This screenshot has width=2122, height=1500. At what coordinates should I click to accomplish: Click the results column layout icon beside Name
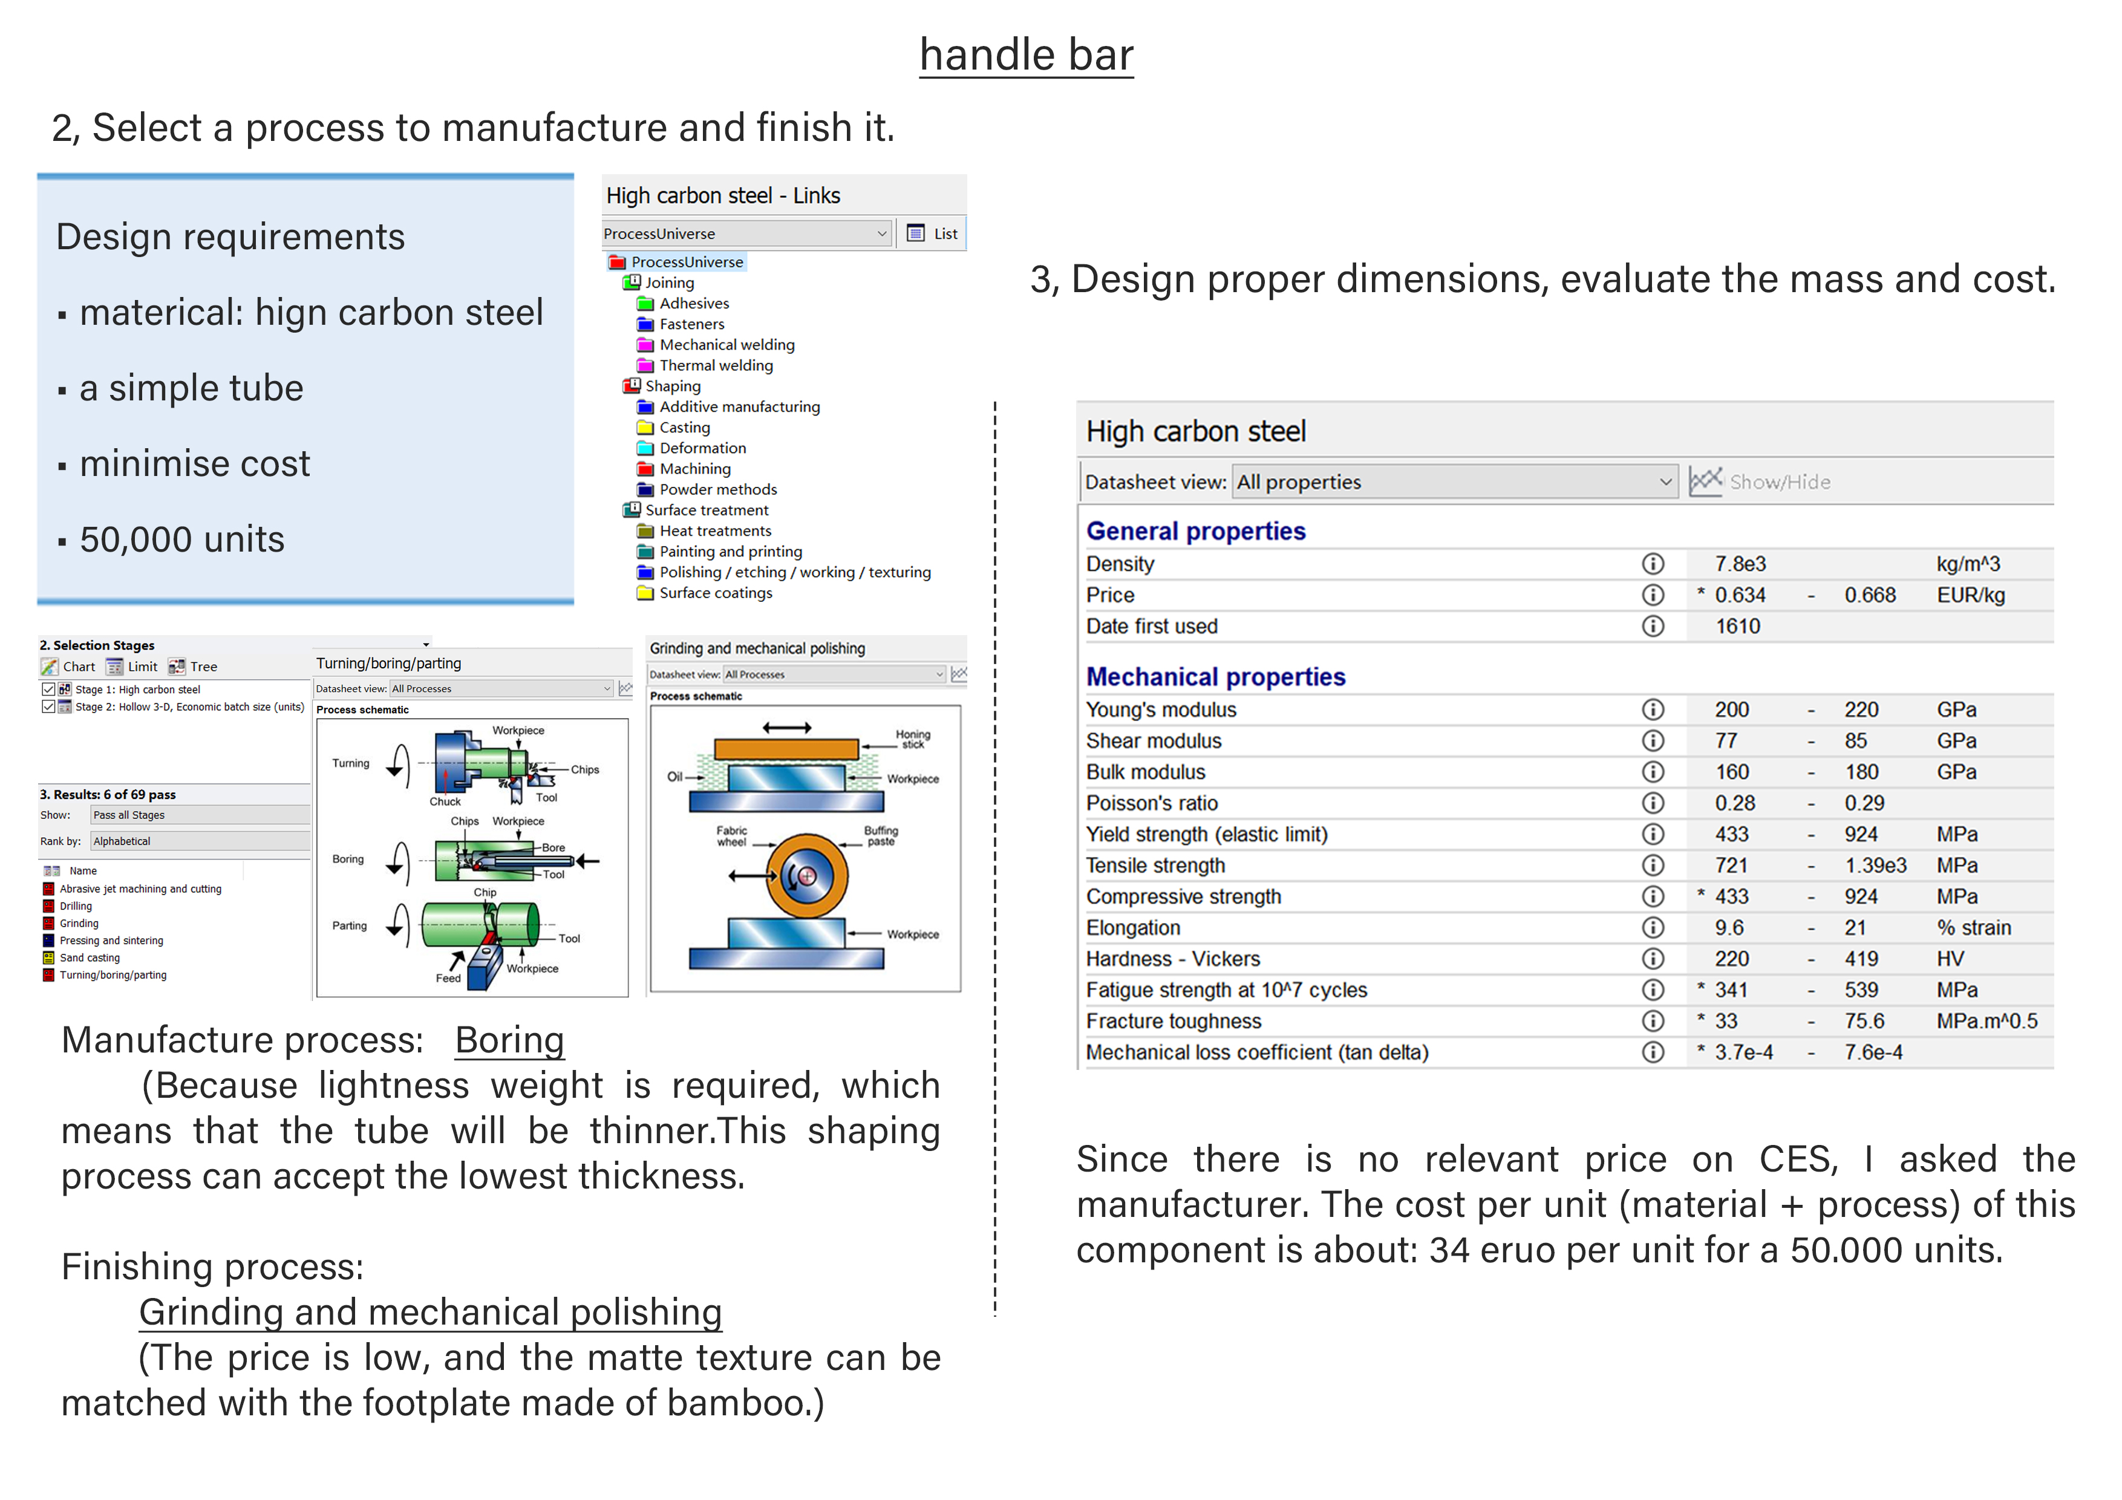[52, 872]
